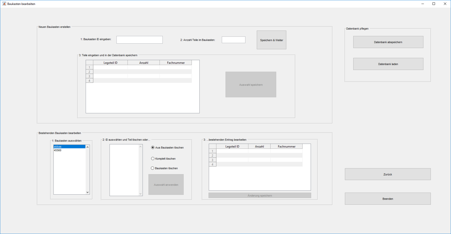Select the 'Aus Baukasten löschen' radio button
The width and height of the screenshot is (451, 234).
pos(153,147)
